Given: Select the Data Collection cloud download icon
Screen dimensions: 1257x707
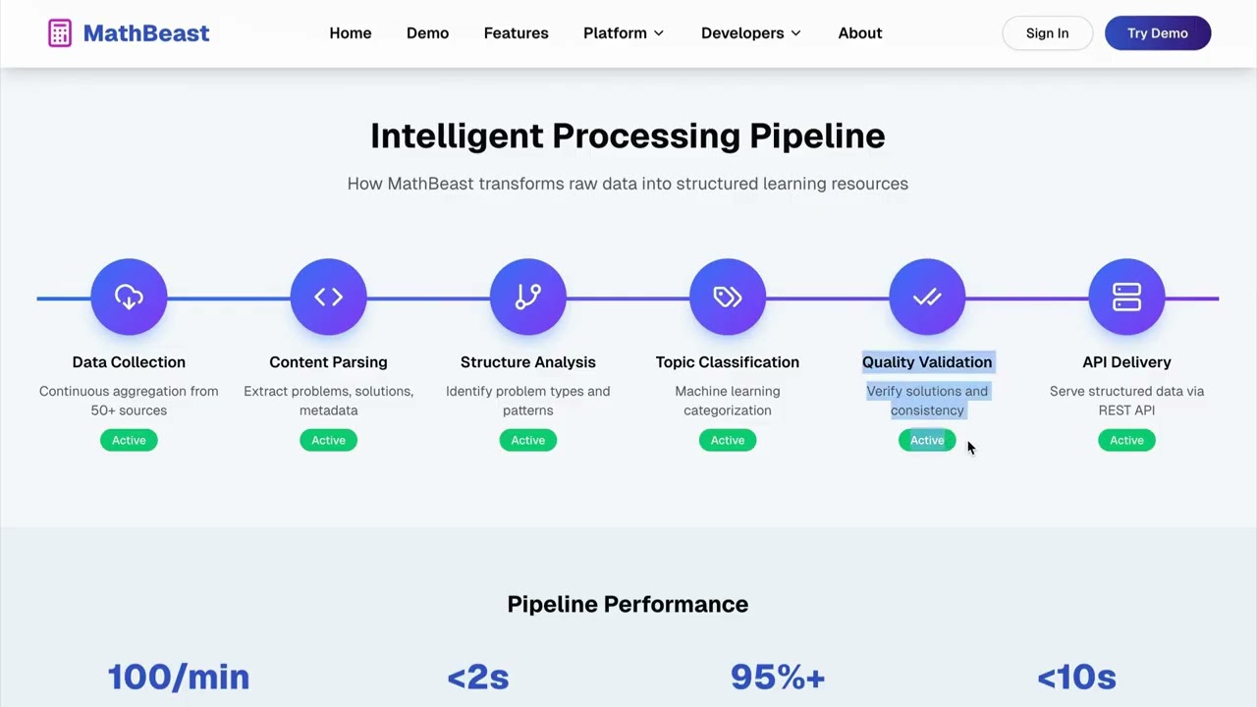Looking at the screenshot, I should (x=129, y=297).
